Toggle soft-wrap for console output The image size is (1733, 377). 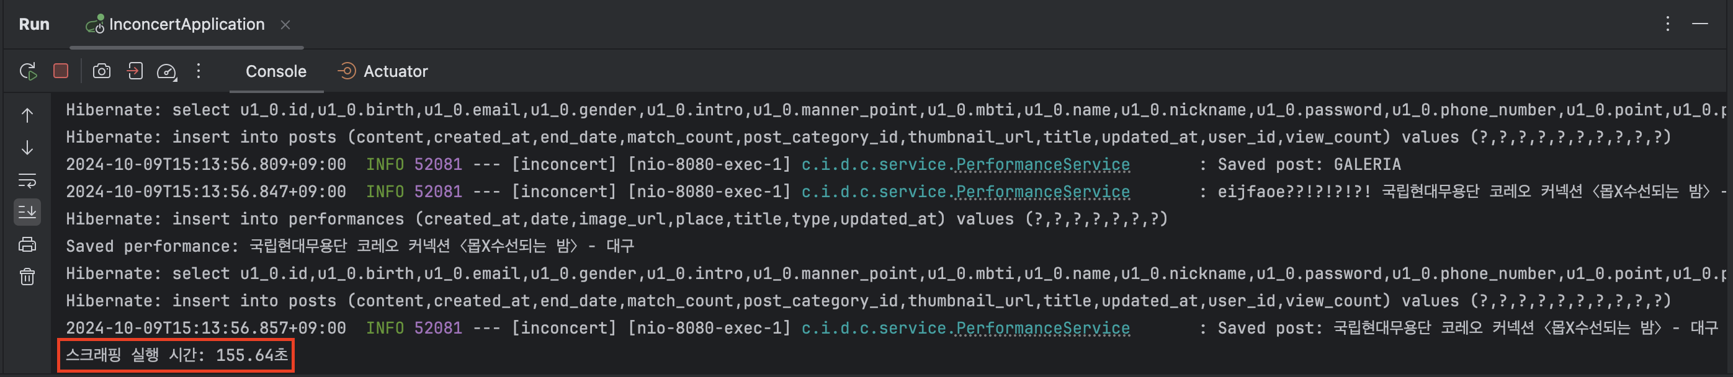coord(27,180)
